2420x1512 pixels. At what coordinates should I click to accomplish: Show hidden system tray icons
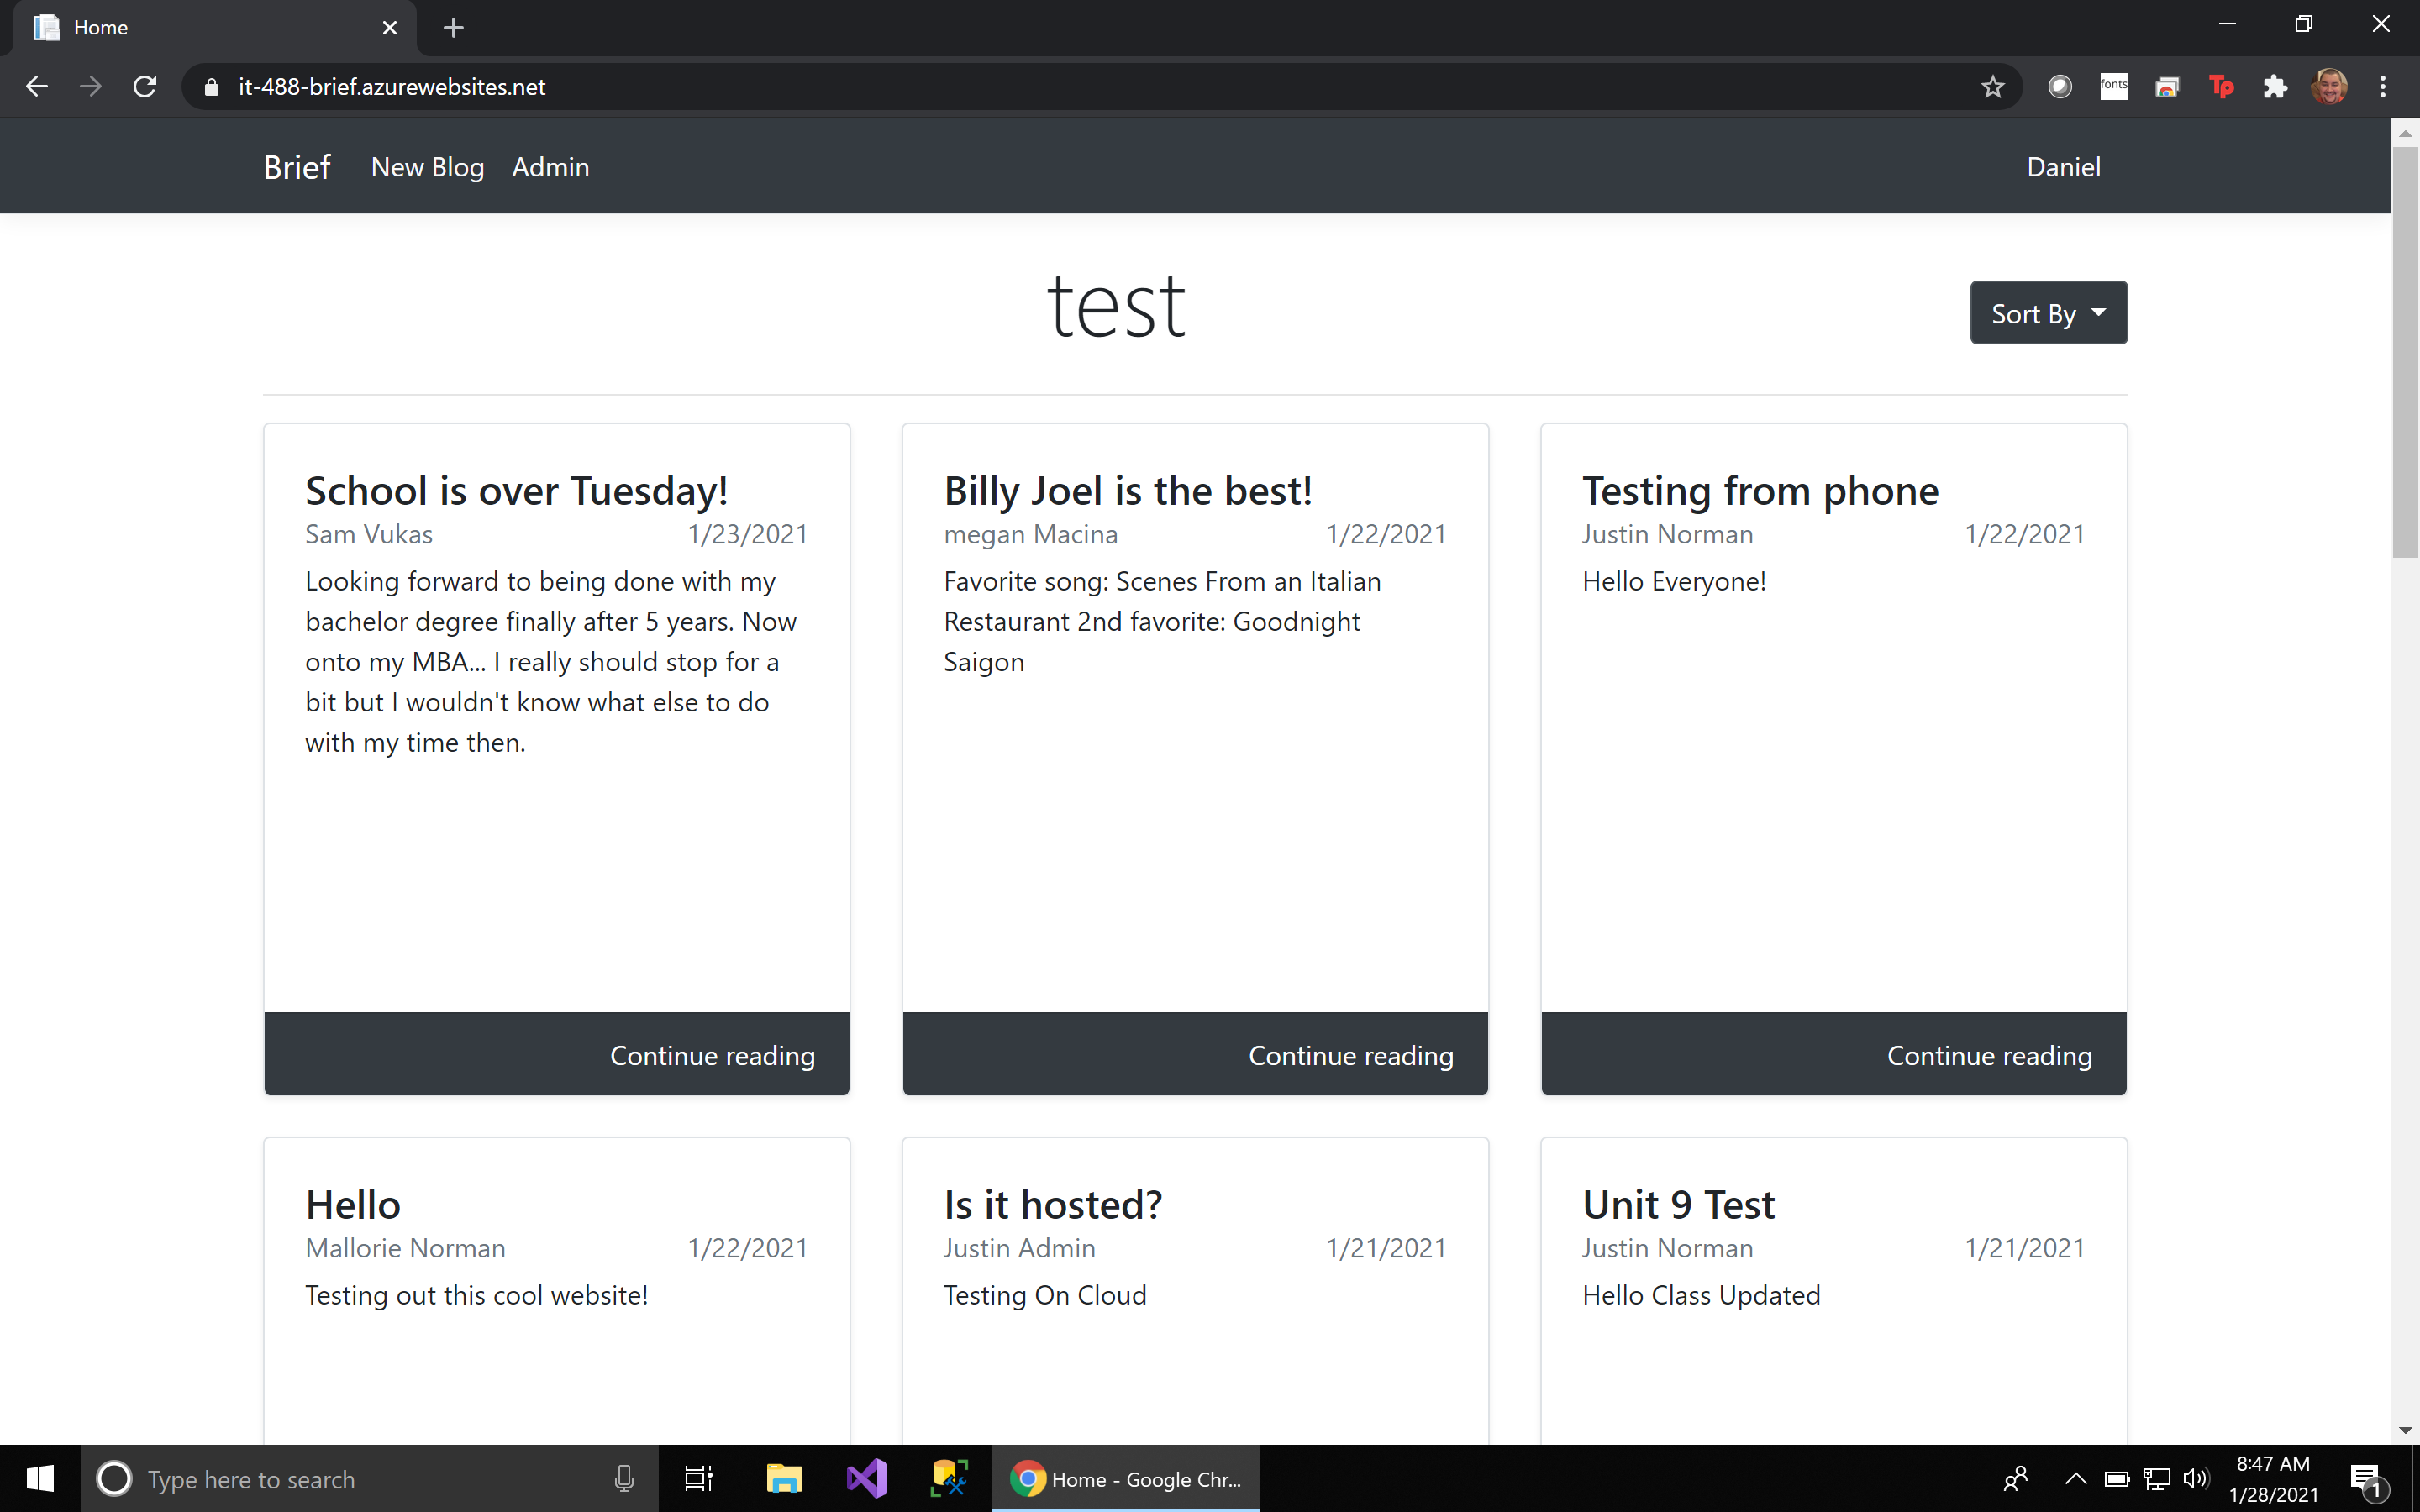2076,1478
